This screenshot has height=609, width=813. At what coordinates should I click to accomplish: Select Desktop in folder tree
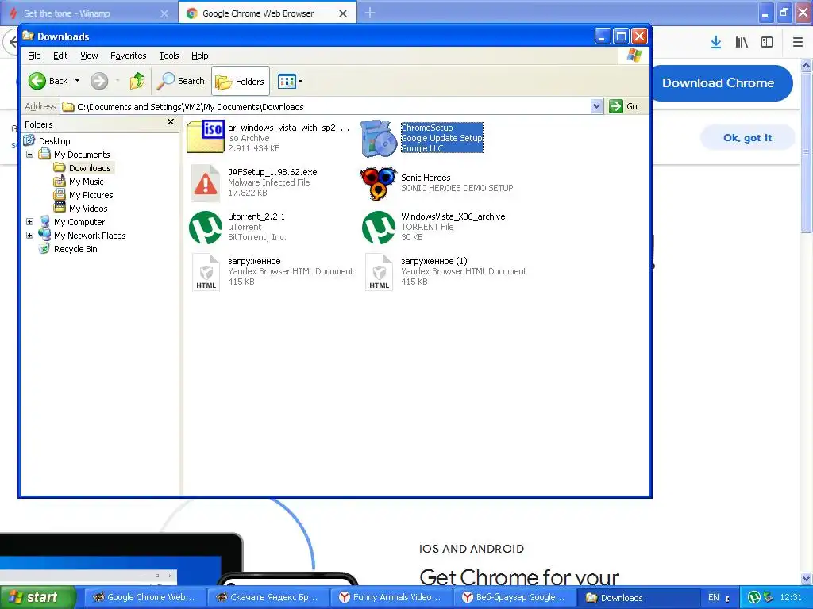pyautogui.click(x=54, y=141)
